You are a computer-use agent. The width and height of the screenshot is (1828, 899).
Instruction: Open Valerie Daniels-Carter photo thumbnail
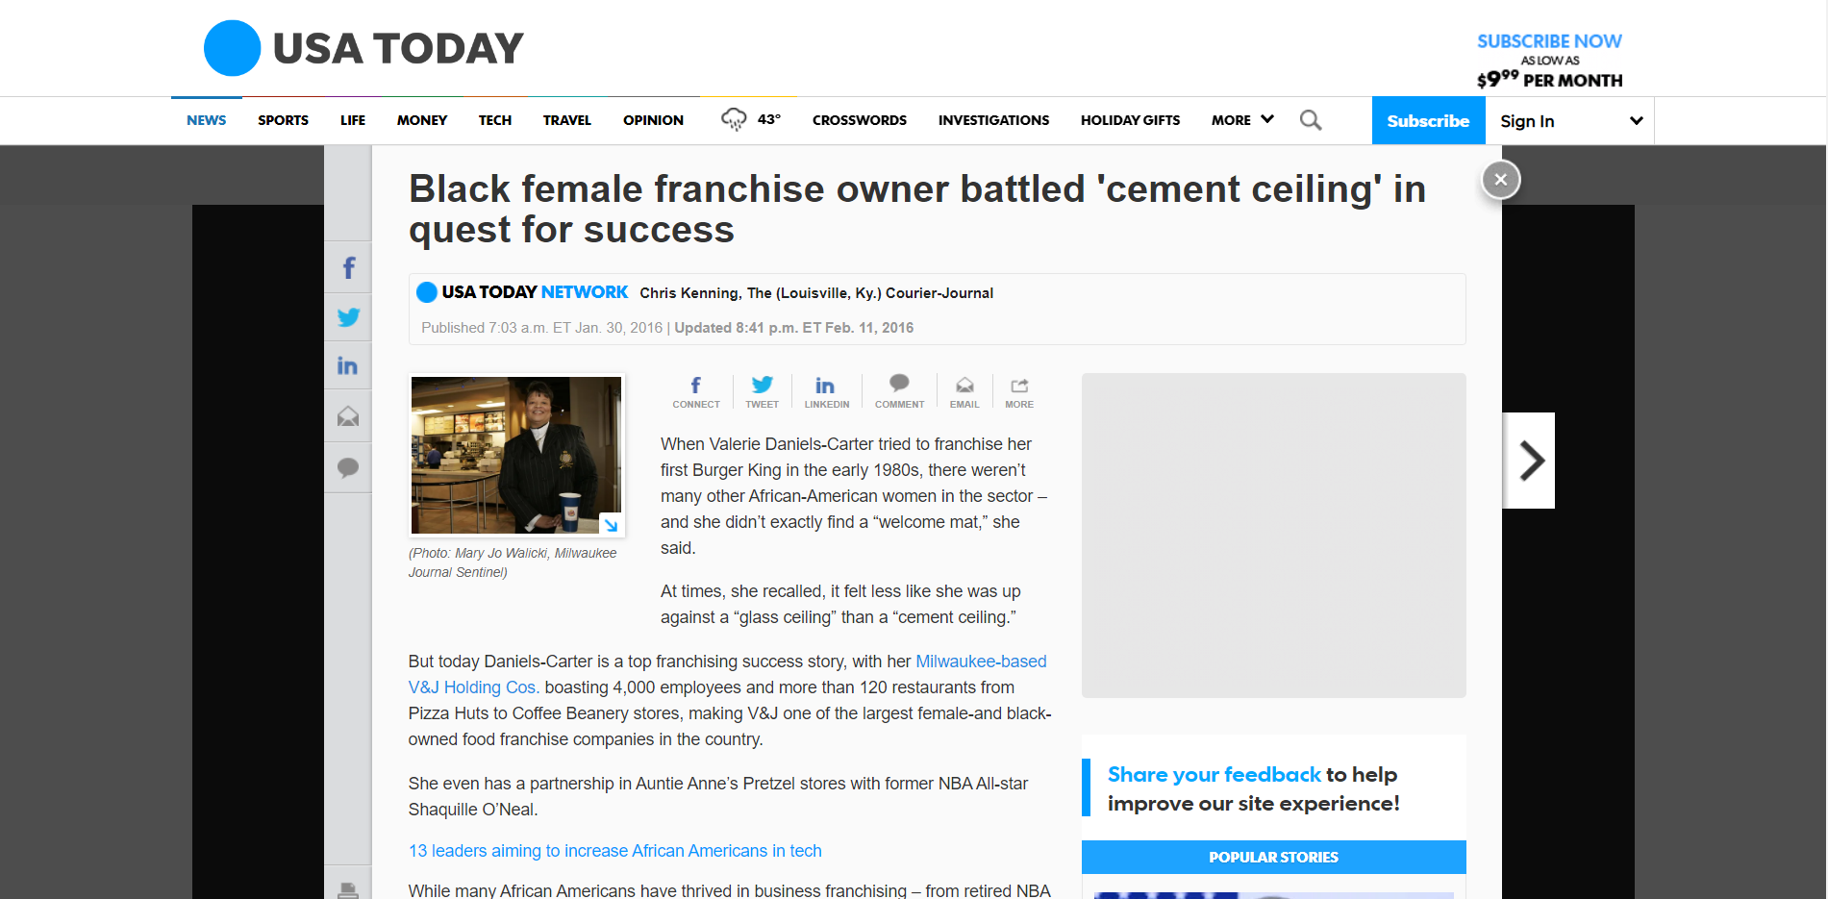[516, 455]
